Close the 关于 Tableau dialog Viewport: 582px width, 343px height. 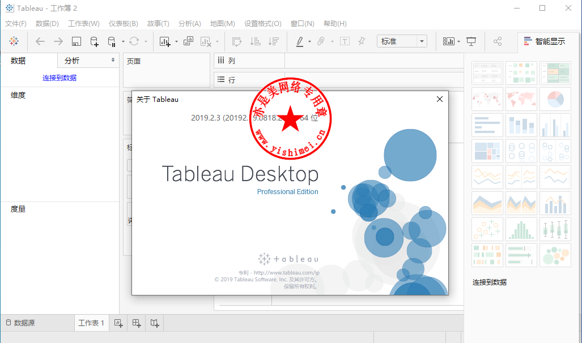point(439,100)
